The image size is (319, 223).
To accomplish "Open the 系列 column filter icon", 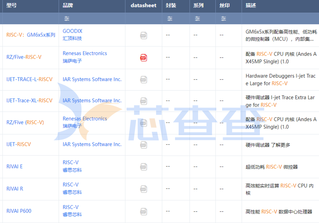I will [197, 19].
